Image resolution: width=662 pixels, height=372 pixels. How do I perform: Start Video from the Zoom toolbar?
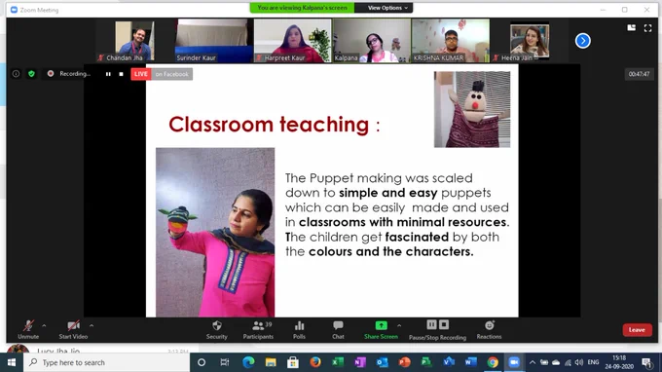click(73, 329)
